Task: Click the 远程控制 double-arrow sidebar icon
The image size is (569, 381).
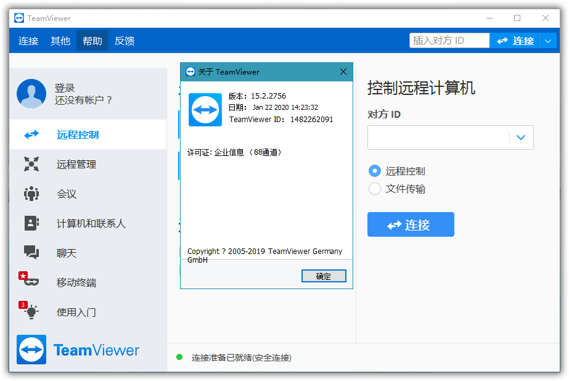Action: point(31,134)
